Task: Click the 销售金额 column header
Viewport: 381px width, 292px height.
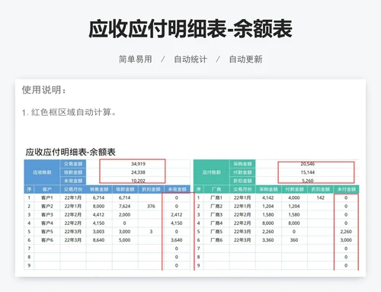Action: click(99, 189)
